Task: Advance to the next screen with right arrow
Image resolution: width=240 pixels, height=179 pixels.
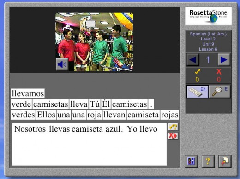Action: coord(224,60)
